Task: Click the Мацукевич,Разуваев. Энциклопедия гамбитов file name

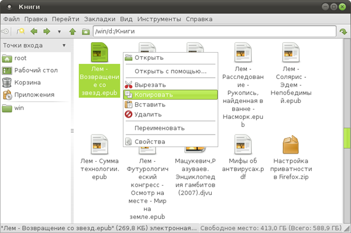Action: tap(195, 177)
